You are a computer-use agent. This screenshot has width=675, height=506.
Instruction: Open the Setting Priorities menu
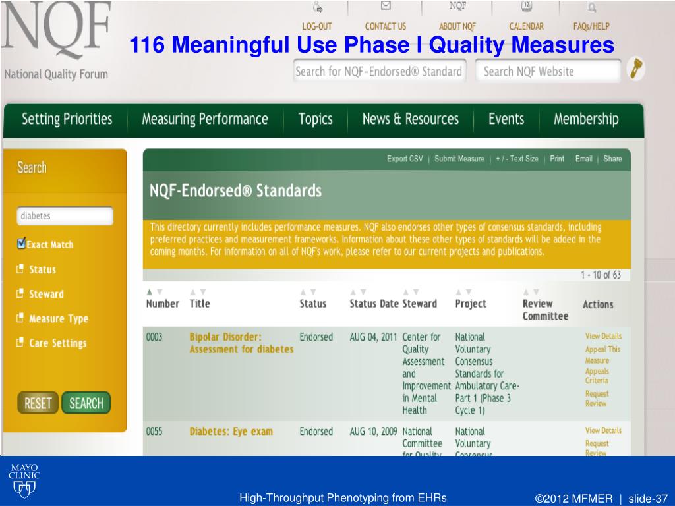67,119
